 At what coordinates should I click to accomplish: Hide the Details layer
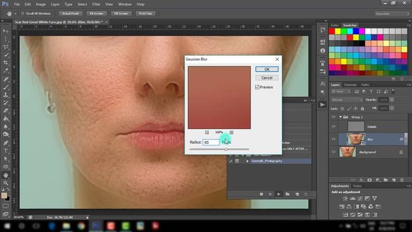click(x=333, y=126)
